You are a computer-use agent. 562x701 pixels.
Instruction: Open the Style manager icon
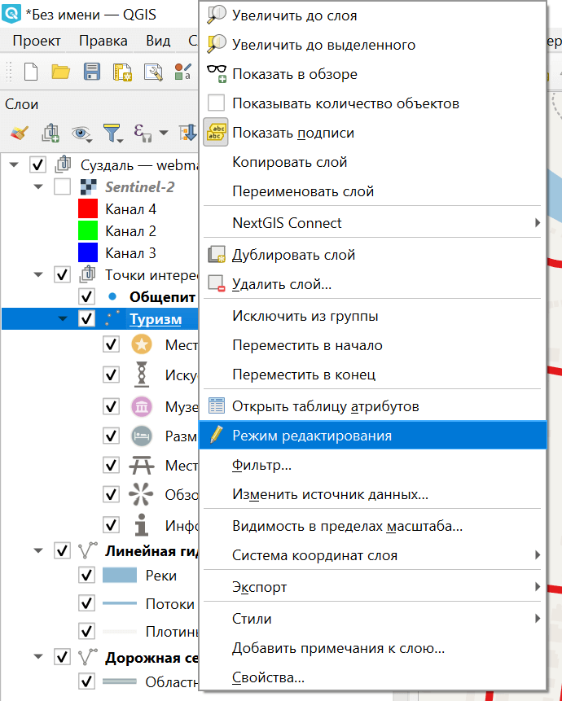click(183, 72)
